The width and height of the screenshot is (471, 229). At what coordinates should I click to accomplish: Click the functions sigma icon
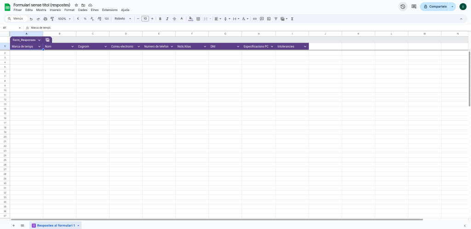293,19
